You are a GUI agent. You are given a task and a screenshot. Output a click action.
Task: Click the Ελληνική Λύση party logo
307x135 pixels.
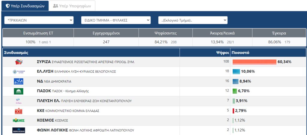(19, 72)
